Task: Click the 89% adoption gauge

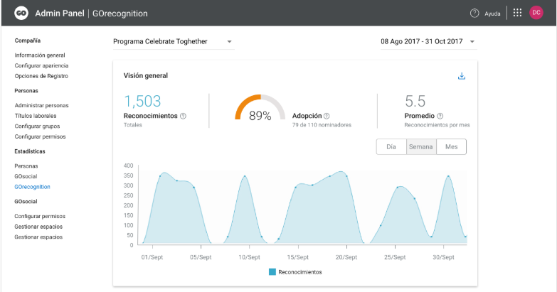Action: 260,111
